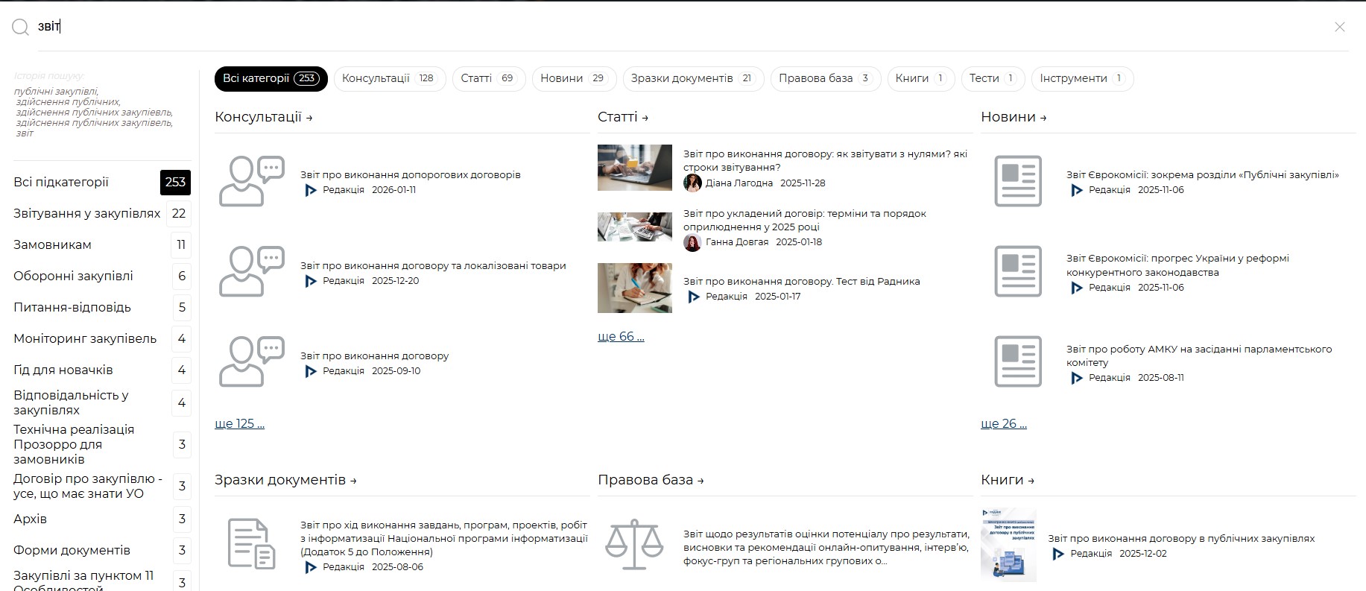Switch to Зразки документів category tab

point(692,78)
